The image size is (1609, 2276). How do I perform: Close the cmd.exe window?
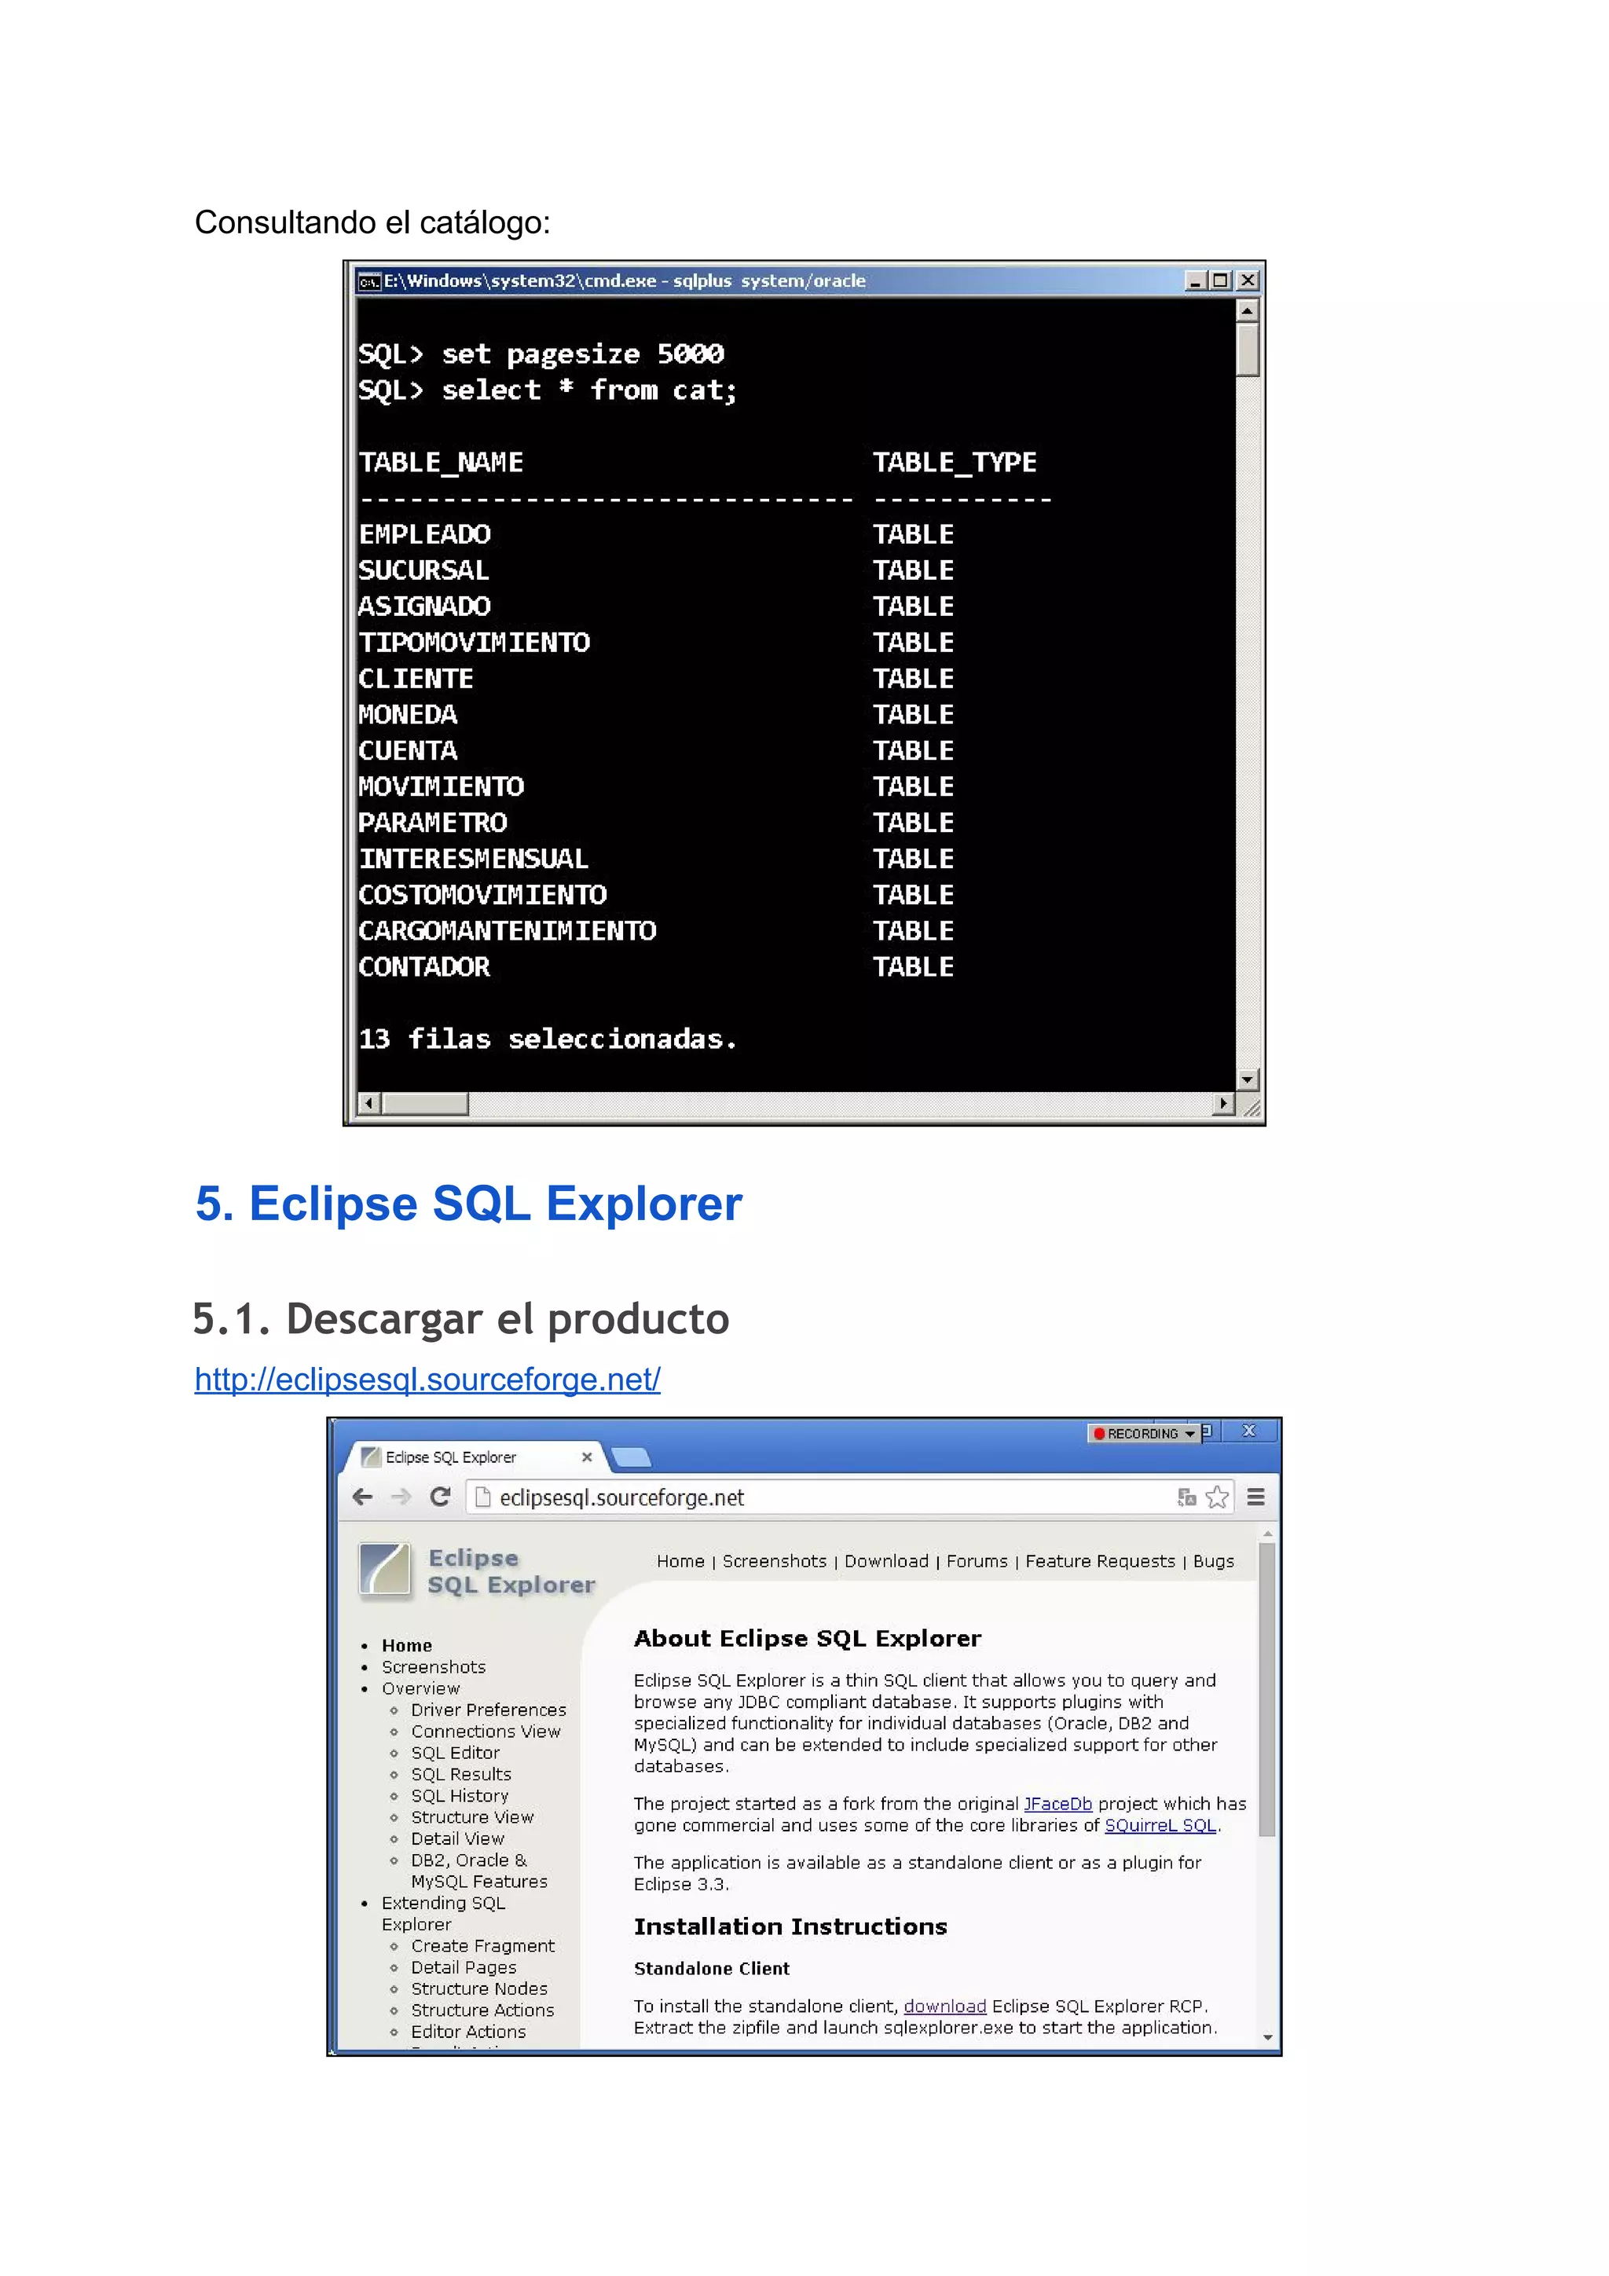coord(1247,281)
